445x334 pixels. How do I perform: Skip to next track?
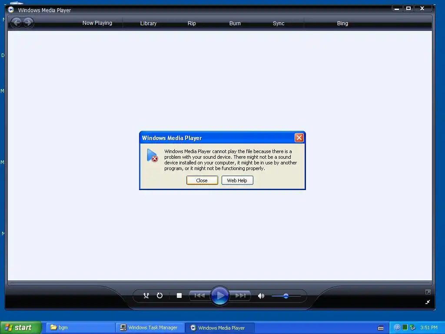point(240,296)
